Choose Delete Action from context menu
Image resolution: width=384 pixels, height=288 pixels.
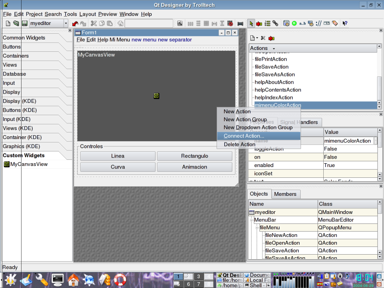click(x=240, y=144)
